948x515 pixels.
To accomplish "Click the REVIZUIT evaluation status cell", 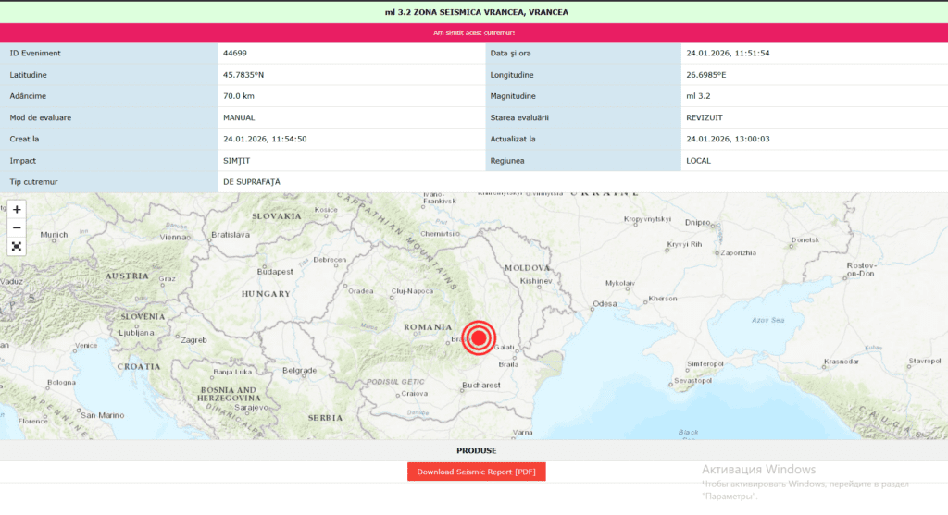I will (705, 117).
